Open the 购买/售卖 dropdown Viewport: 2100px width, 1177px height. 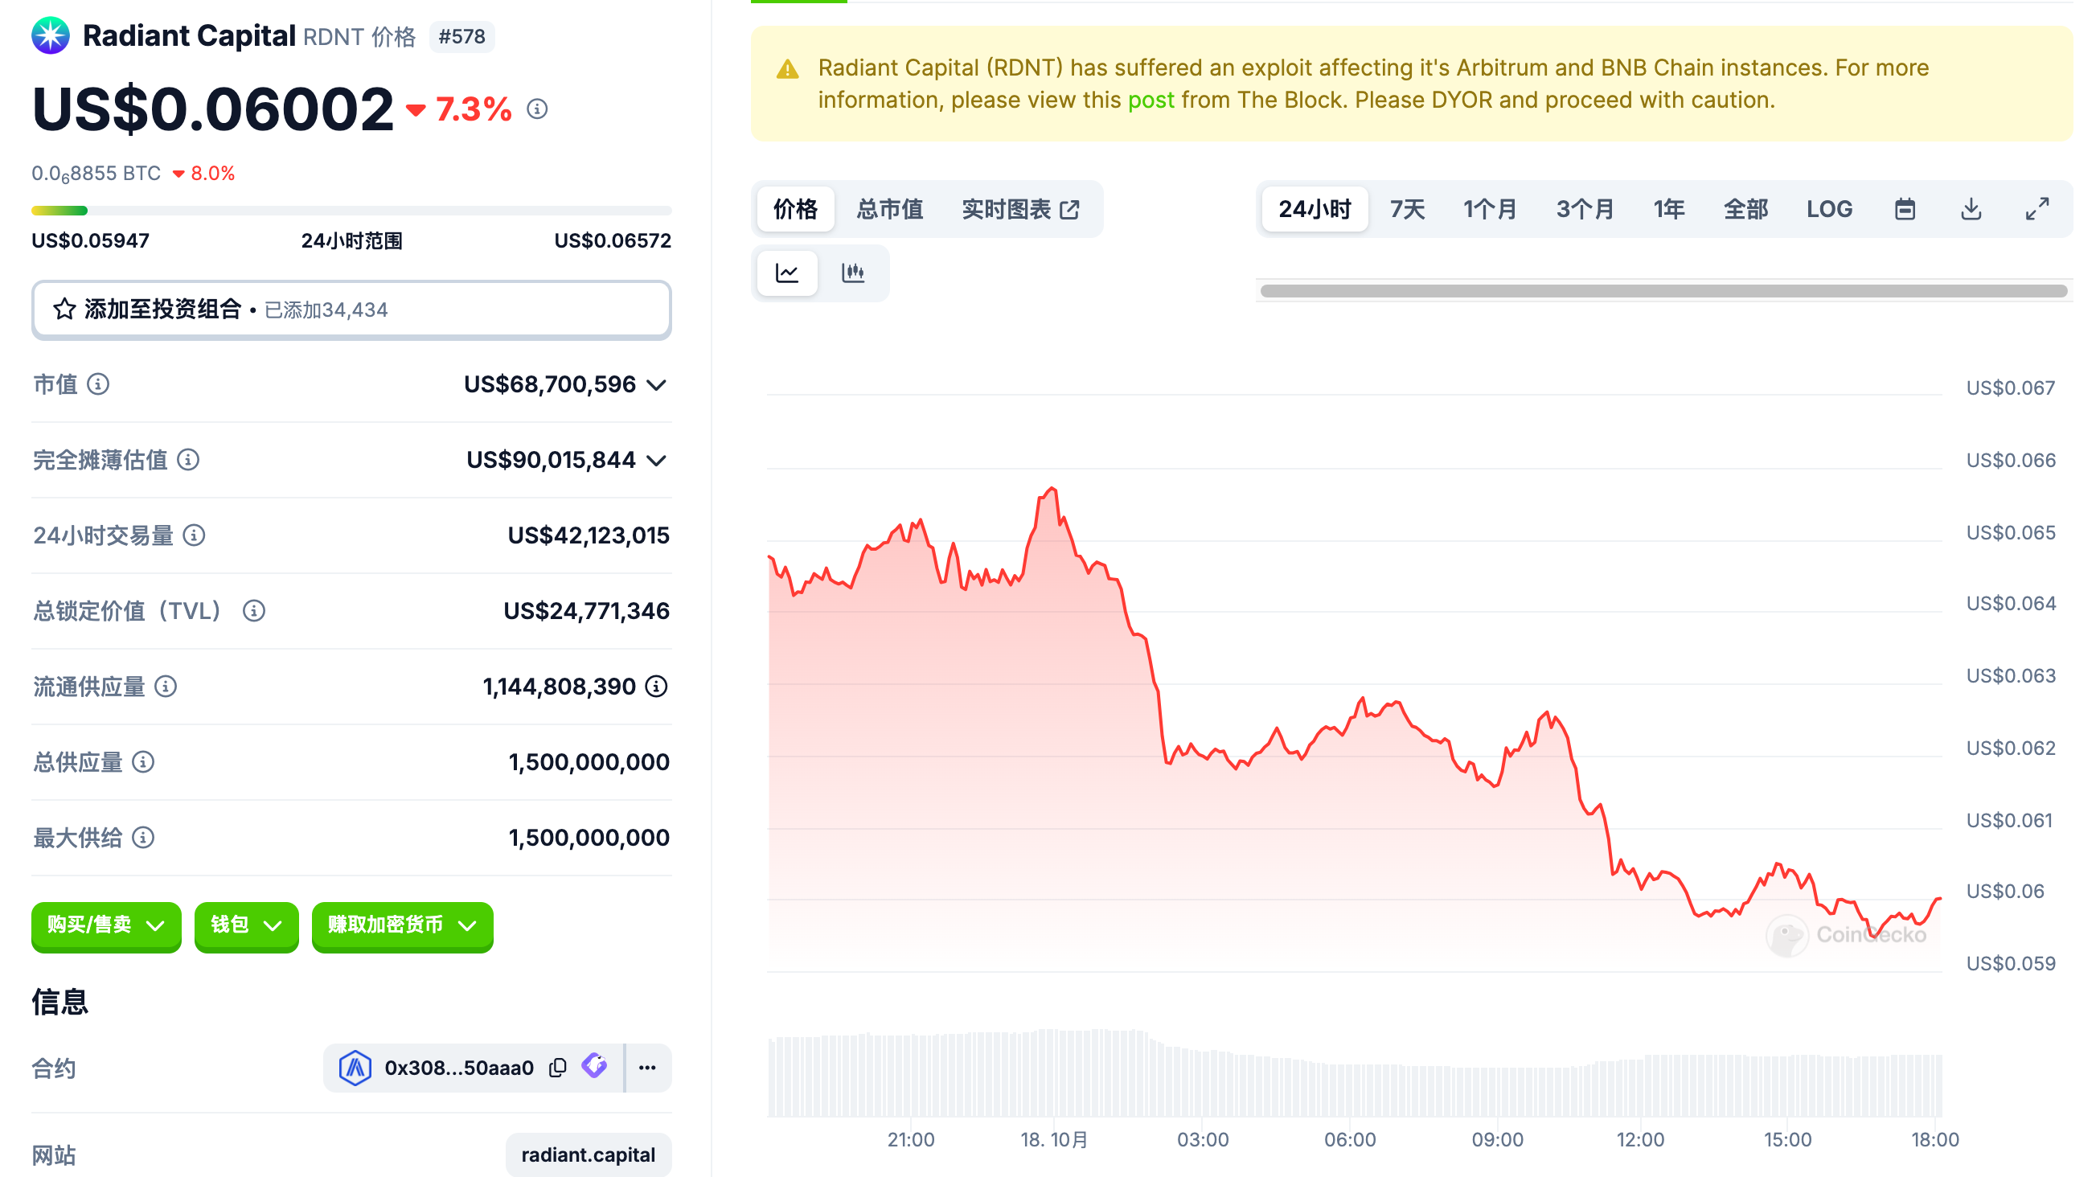106,925
